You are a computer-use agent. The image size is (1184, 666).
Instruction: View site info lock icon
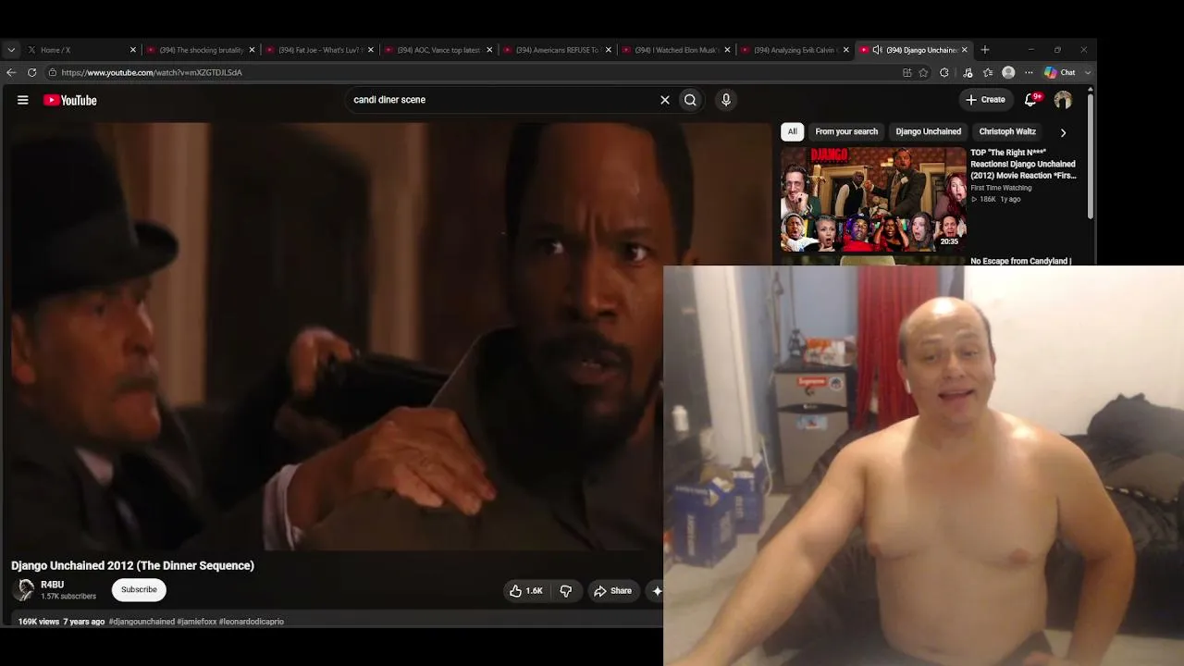(x=52, y=72)
